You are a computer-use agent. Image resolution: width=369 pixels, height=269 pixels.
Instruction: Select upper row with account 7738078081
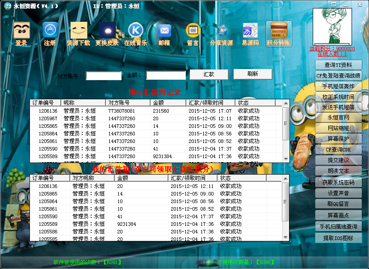pos(156,111)
